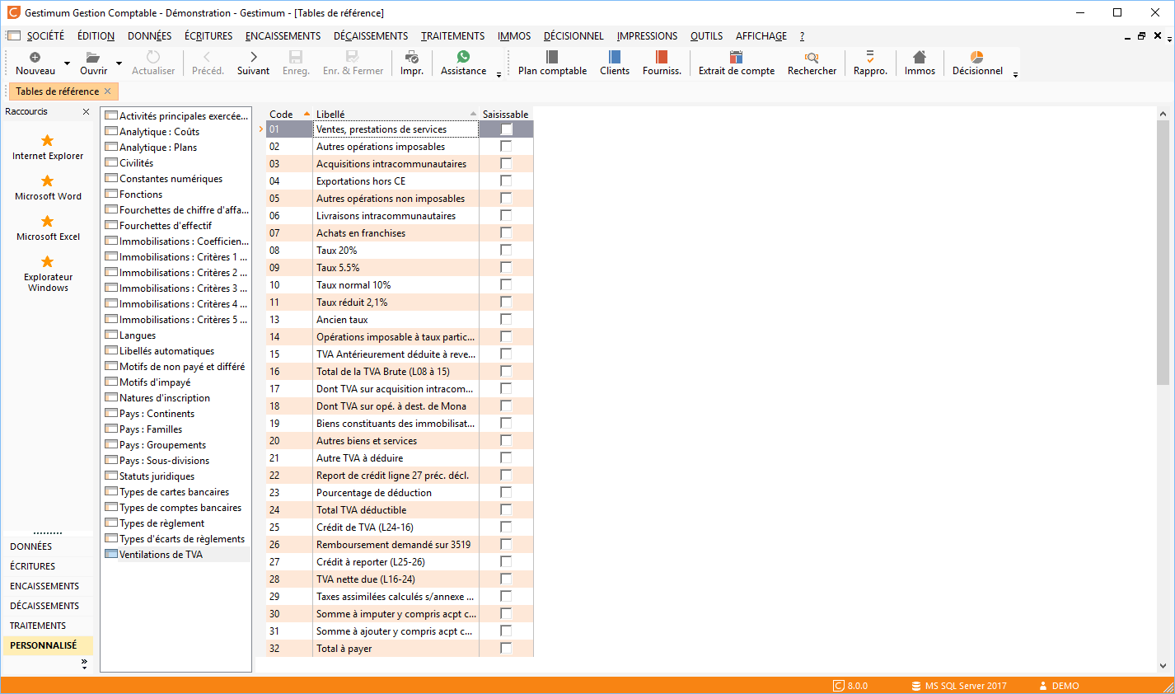
Task: Click the DEMO user status item
Action: tap(1059, 686)
